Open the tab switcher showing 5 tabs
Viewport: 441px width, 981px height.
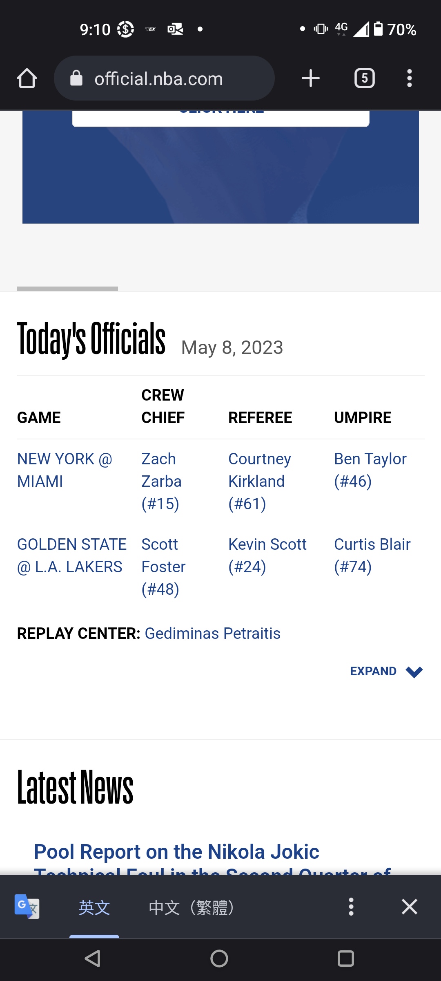pyautogui.click(x=365, y=78)
